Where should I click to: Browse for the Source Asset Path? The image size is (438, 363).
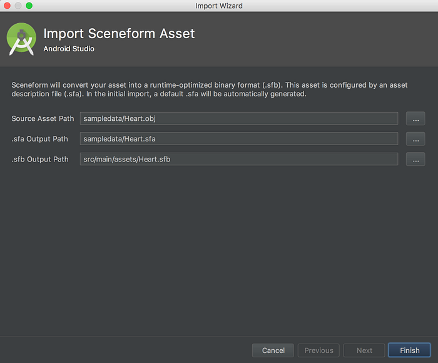[415, 118]
